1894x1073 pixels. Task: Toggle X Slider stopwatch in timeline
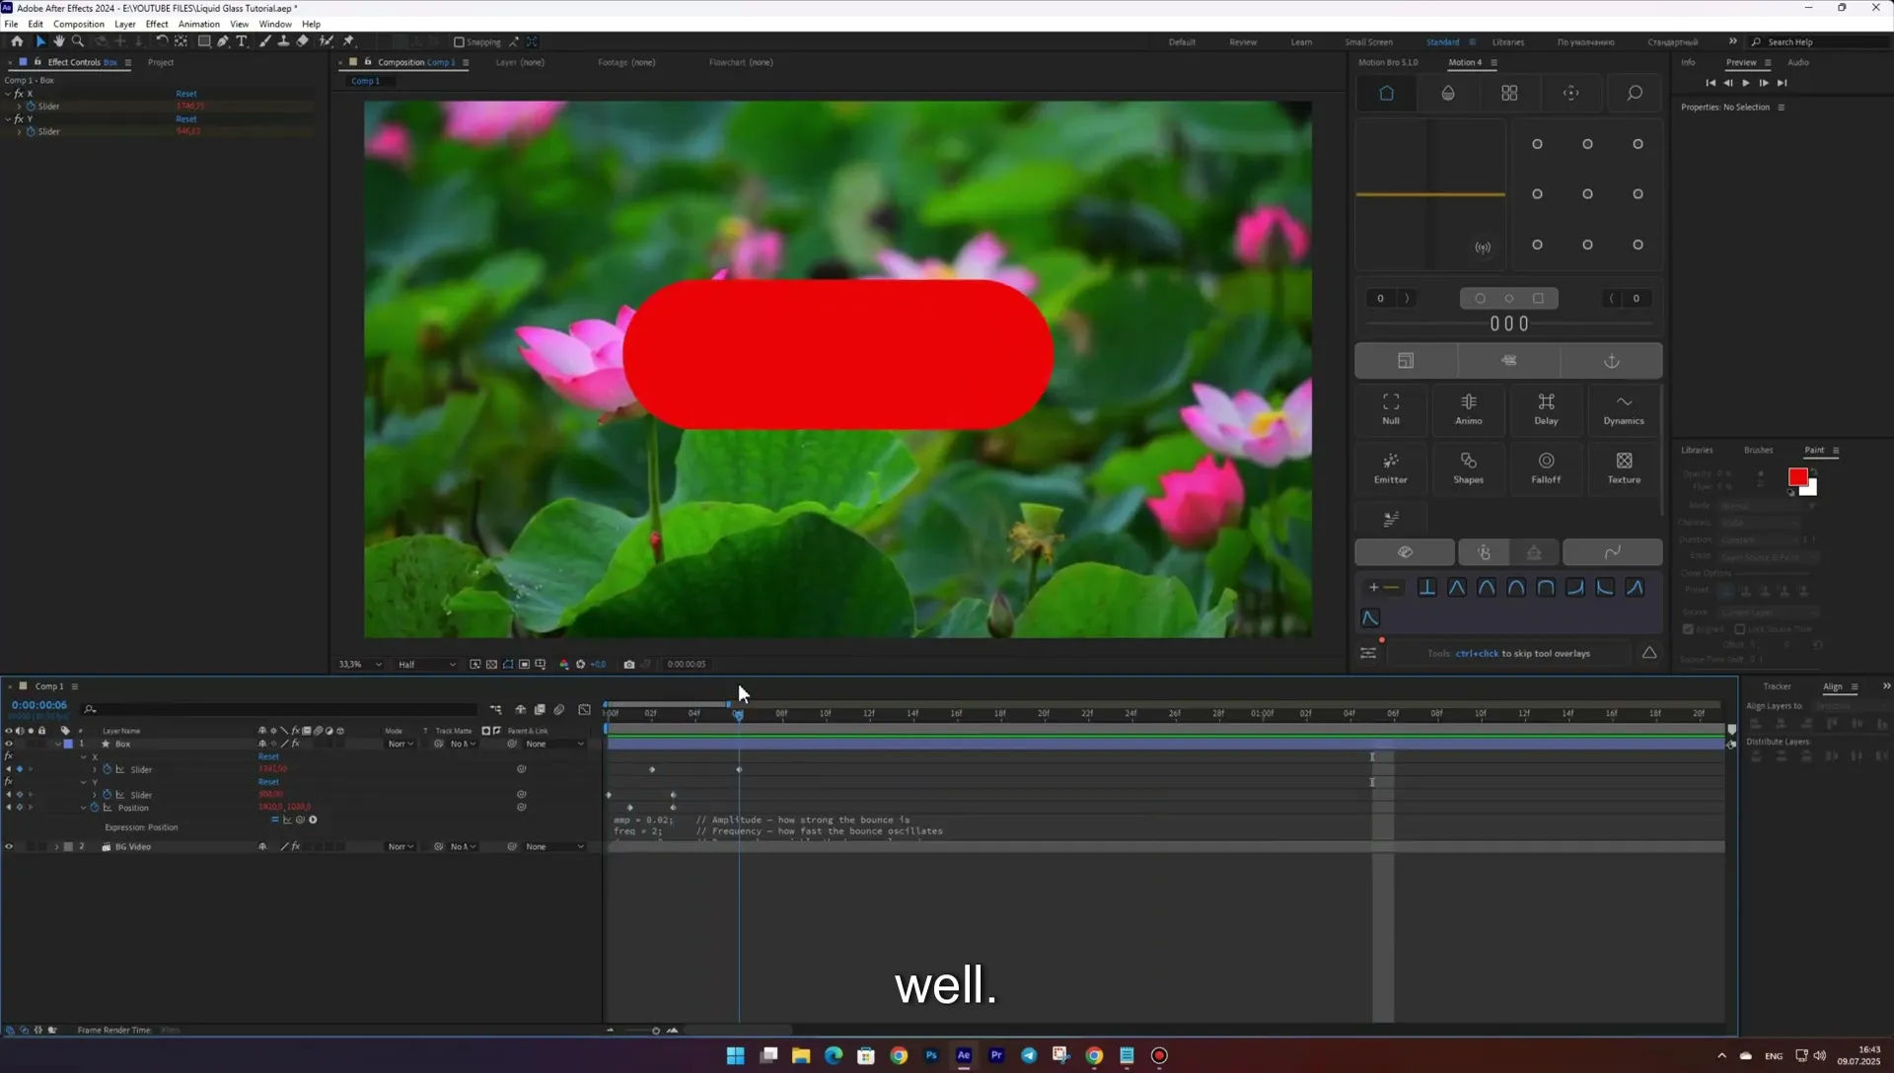tap(108, 769)
